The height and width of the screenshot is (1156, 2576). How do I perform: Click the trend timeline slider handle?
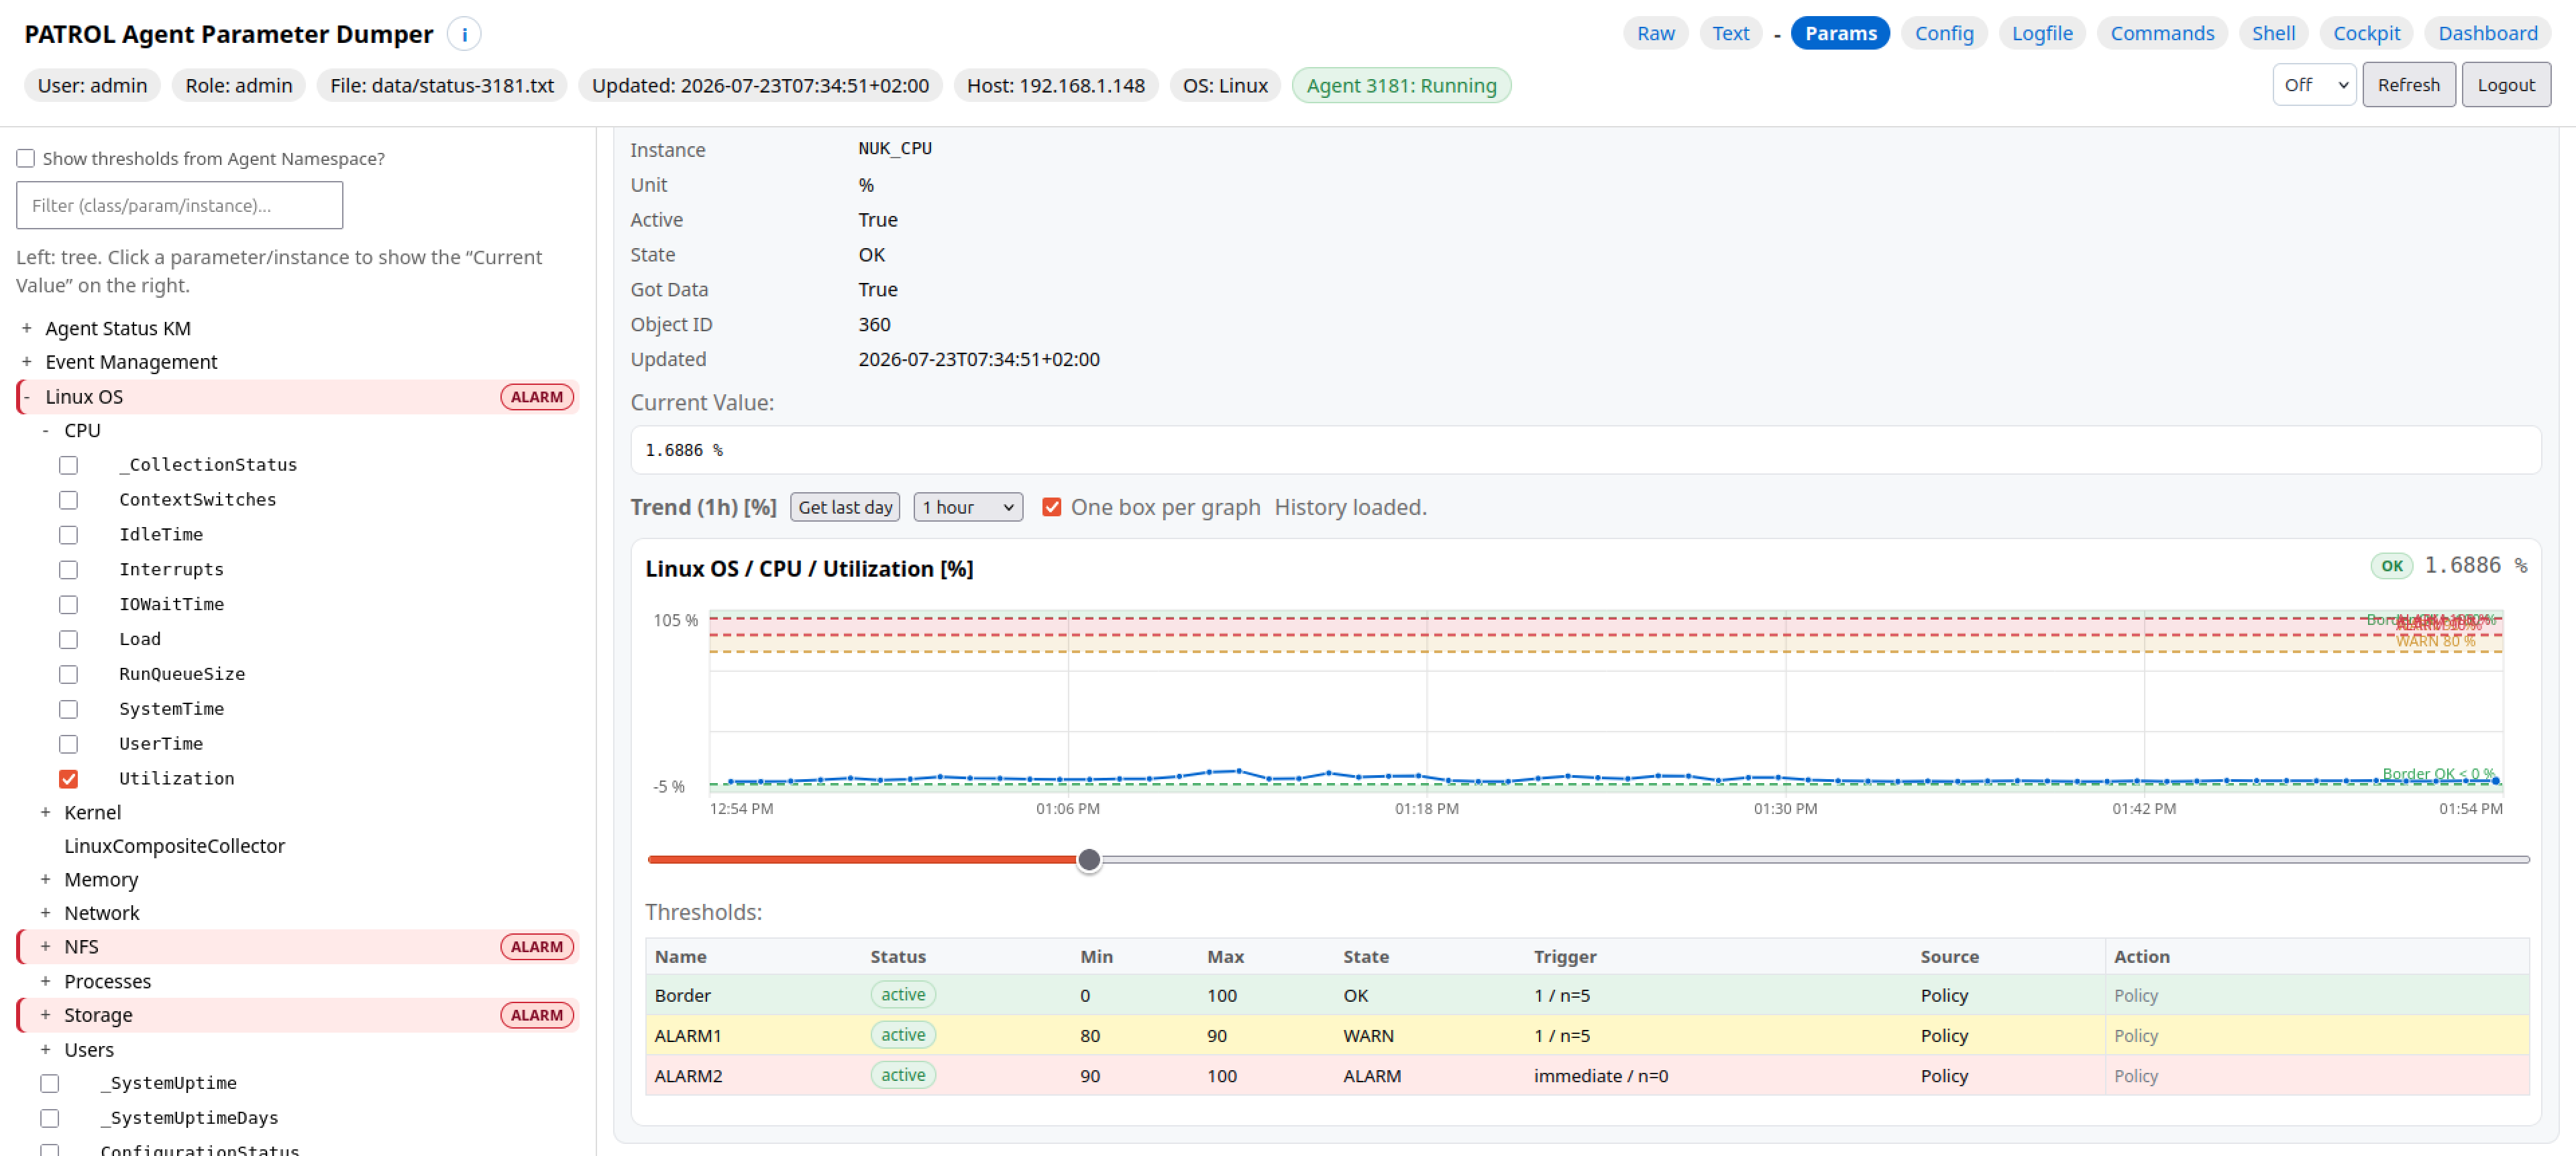[x=1089, y=859]
